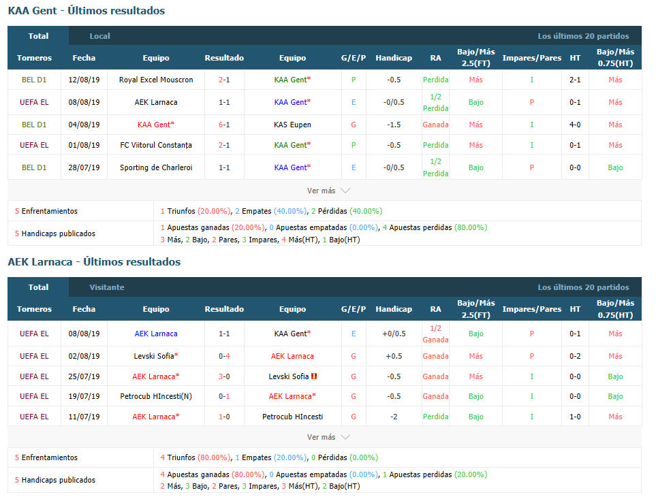Click the red card icon next to Levski Sofia
Screen dimensions: 656x501
click(x=314, y=376)
